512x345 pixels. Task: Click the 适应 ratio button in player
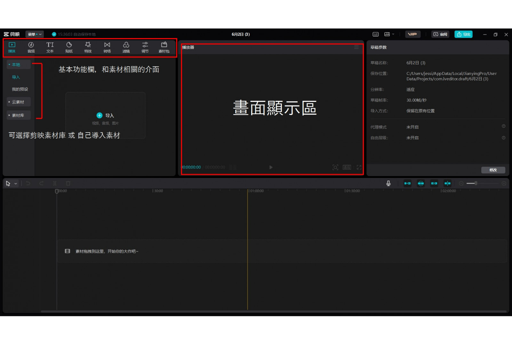click(x=347, y=167)
